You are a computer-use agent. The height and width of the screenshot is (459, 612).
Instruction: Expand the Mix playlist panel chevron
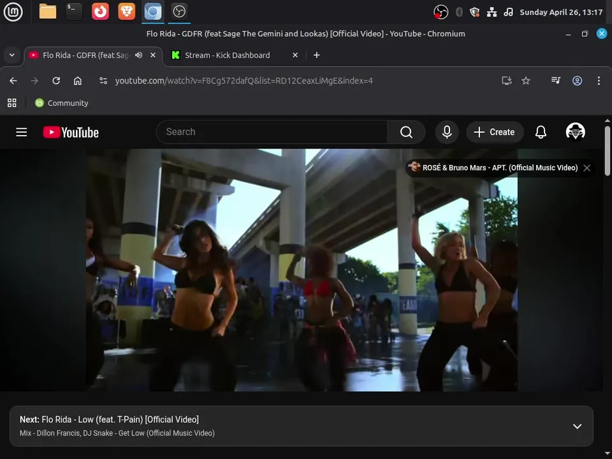(577, 426)
